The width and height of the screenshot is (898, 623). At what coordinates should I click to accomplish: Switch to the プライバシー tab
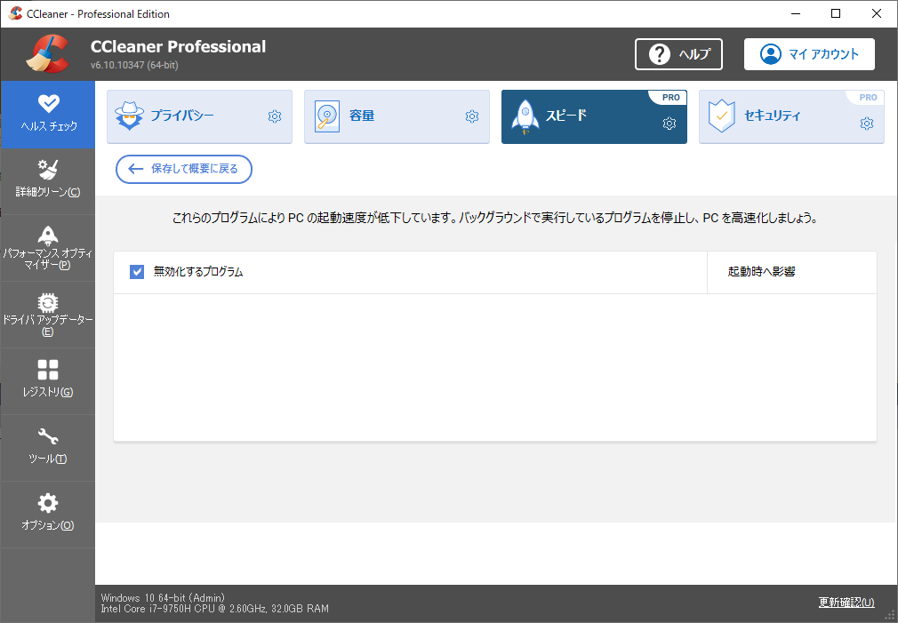pos(199,116)
